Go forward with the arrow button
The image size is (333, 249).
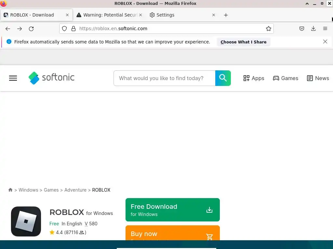[x=20, y=29]
